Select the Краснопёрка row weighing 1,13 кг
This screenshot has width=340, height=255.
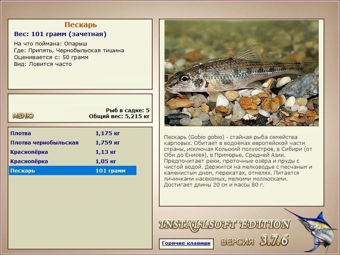(73, 152)
